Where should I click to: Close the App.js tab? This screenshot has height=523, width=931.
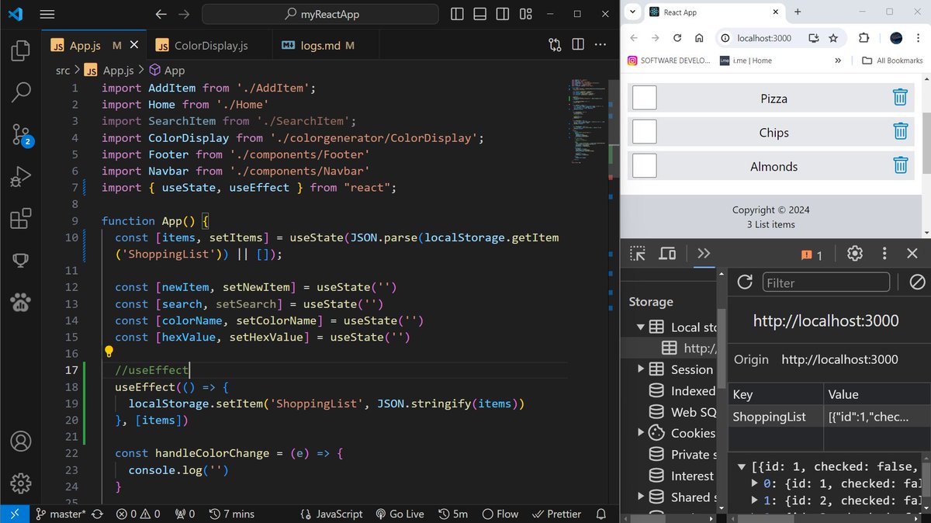[x=134, y=46]
